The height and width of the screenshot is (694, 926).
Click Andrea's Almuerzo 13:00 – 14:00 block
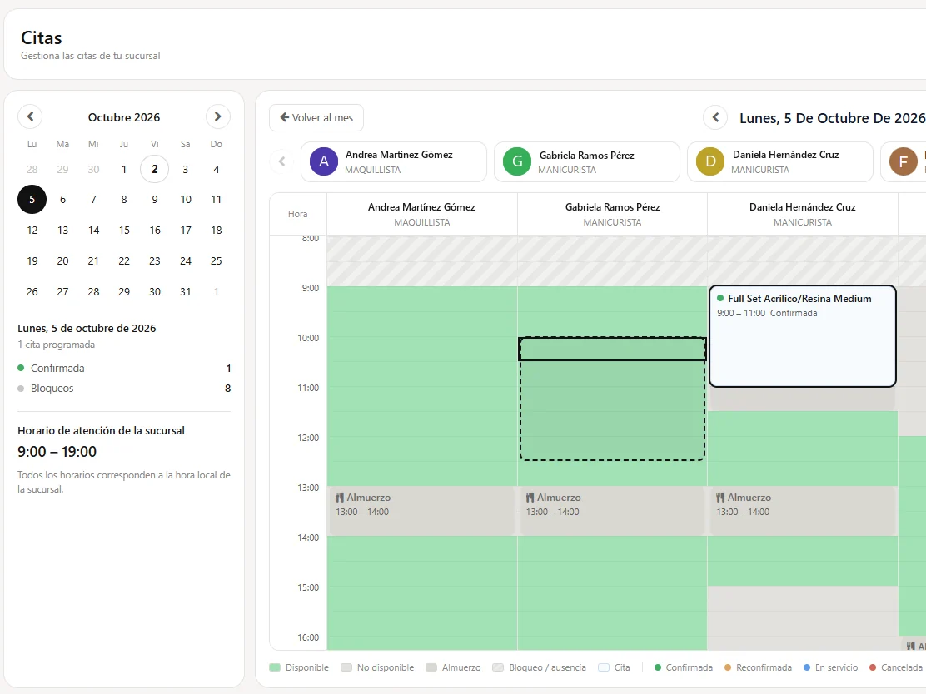coord(421,511)
